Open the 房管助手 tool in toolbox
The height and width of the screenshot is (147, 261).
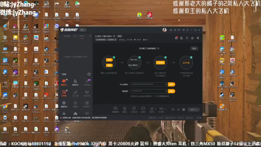(x=75, y=82)
